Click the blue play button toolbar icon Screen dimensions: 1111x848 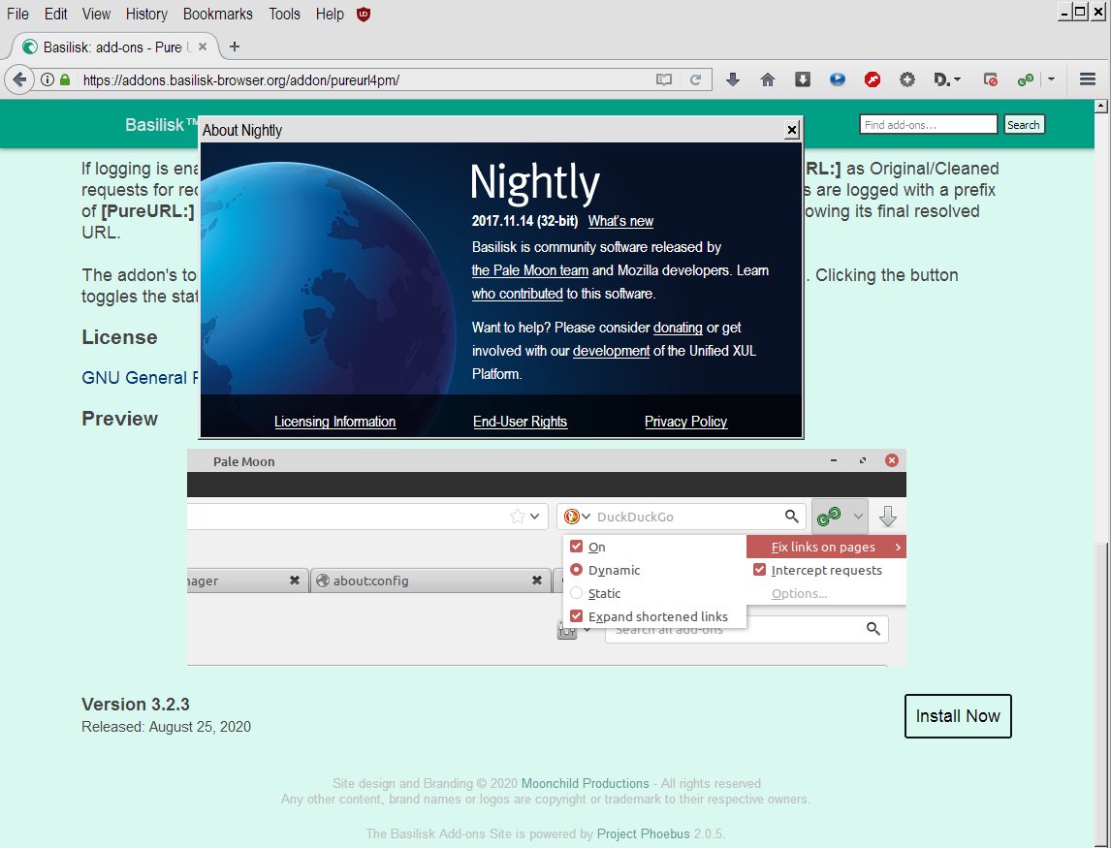pyautogui.click(x=838, y=80)
